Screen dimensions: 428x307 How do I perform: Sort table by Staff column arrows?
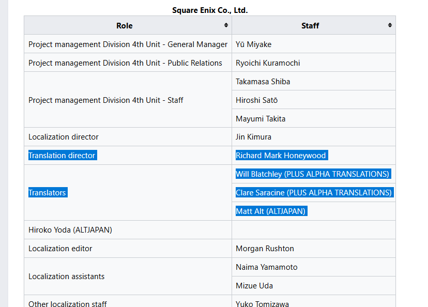[390, 25]
